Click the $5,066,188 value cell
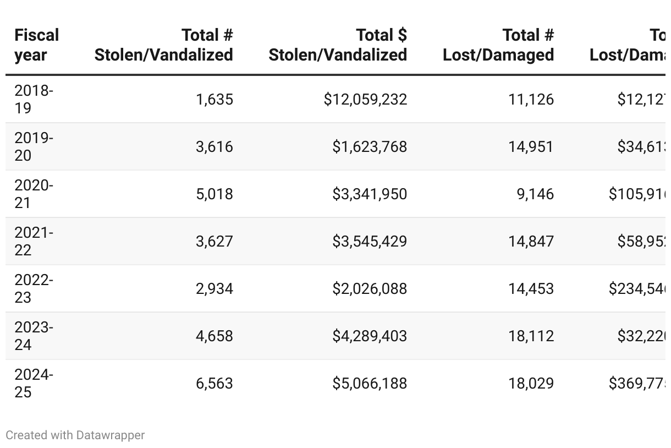 [370, 383]
